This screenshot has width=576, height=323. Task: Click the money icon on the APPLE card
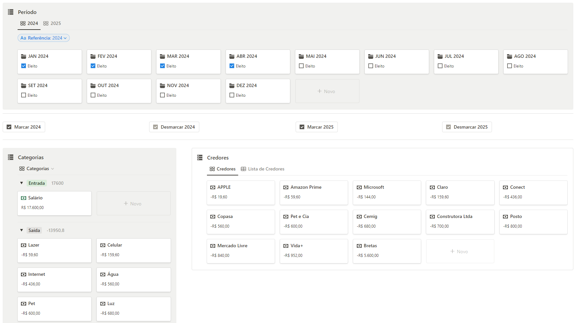213,187
